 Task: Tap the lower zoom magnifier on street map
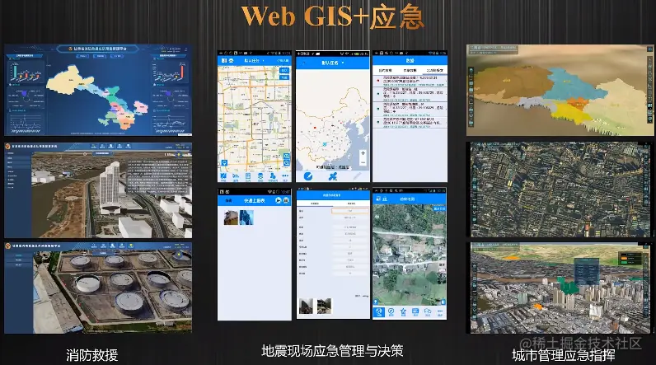[x=286, y=163]
